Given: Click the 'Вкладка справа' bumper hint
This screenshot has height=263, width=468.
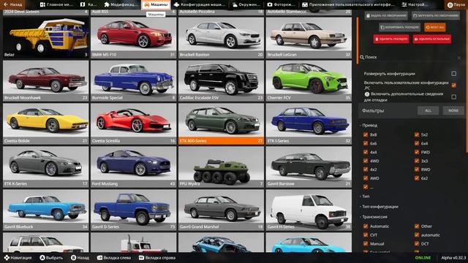Looking at the screenshot, I should pos(157,258).
